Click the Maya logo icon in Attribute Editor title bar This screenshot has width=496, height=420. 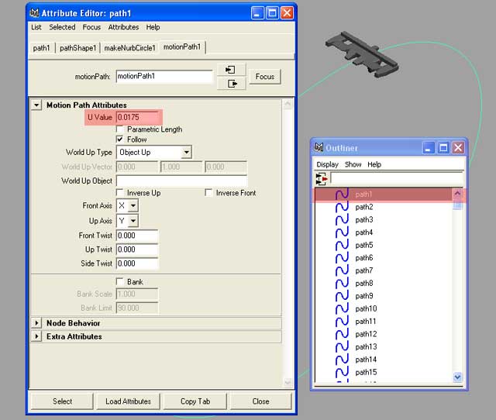tap(34, 13)
